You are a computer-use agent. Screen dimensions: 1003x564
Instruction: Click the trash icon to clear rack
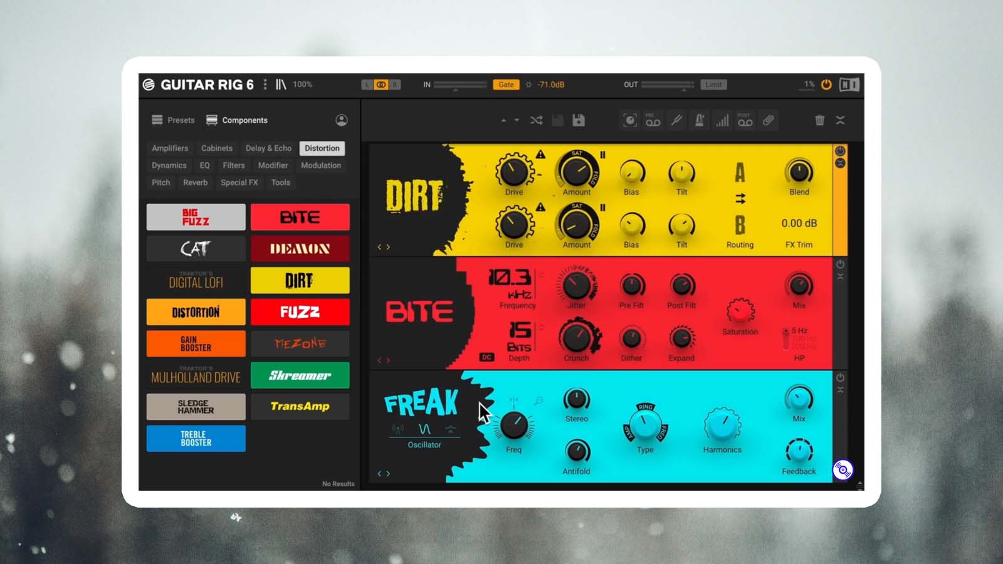(x=819, y=120)
